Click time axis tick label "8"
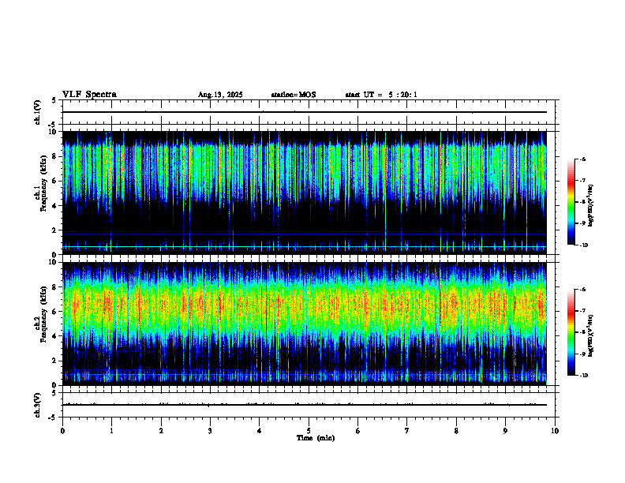The image size is (625, 483). point(456,431)
